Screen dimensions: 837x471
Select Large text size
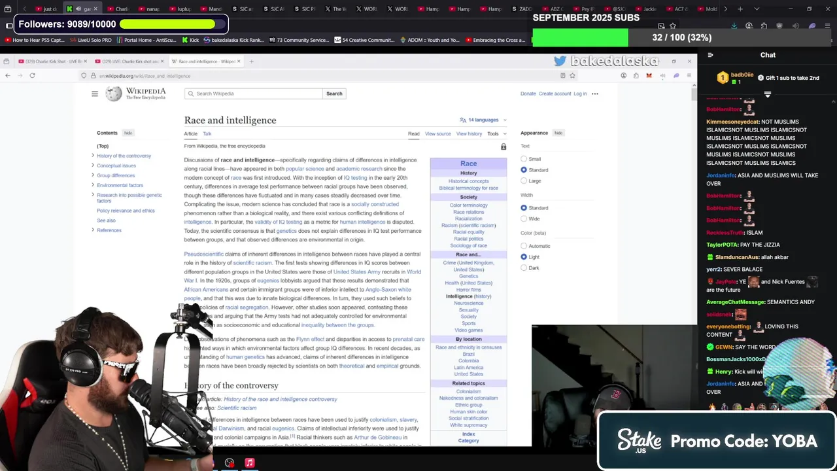coord(524,181)
